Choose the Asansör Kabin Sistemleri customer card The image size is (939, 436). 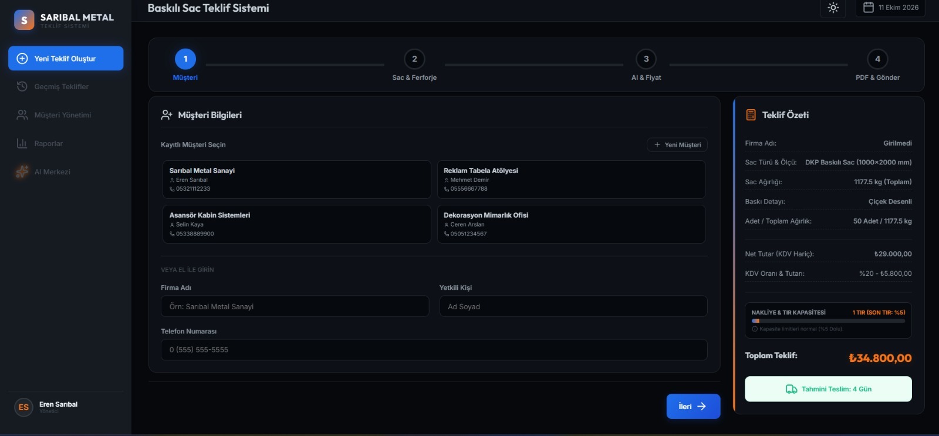tap(296, 224)
